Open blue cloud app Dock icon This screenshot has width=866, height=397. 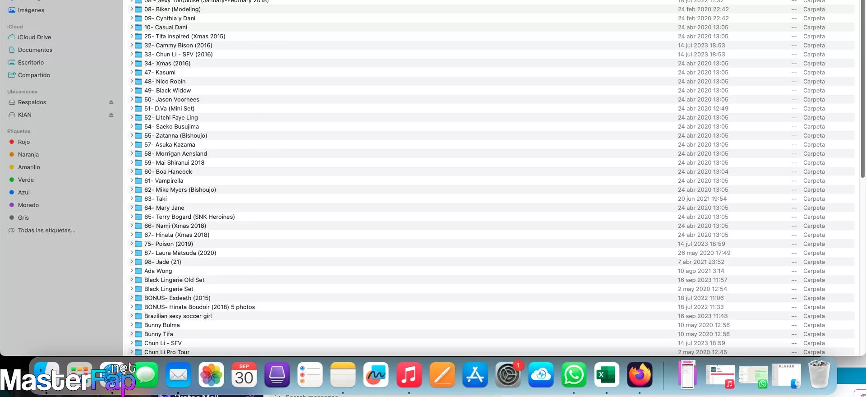click(x=541, y=375)
